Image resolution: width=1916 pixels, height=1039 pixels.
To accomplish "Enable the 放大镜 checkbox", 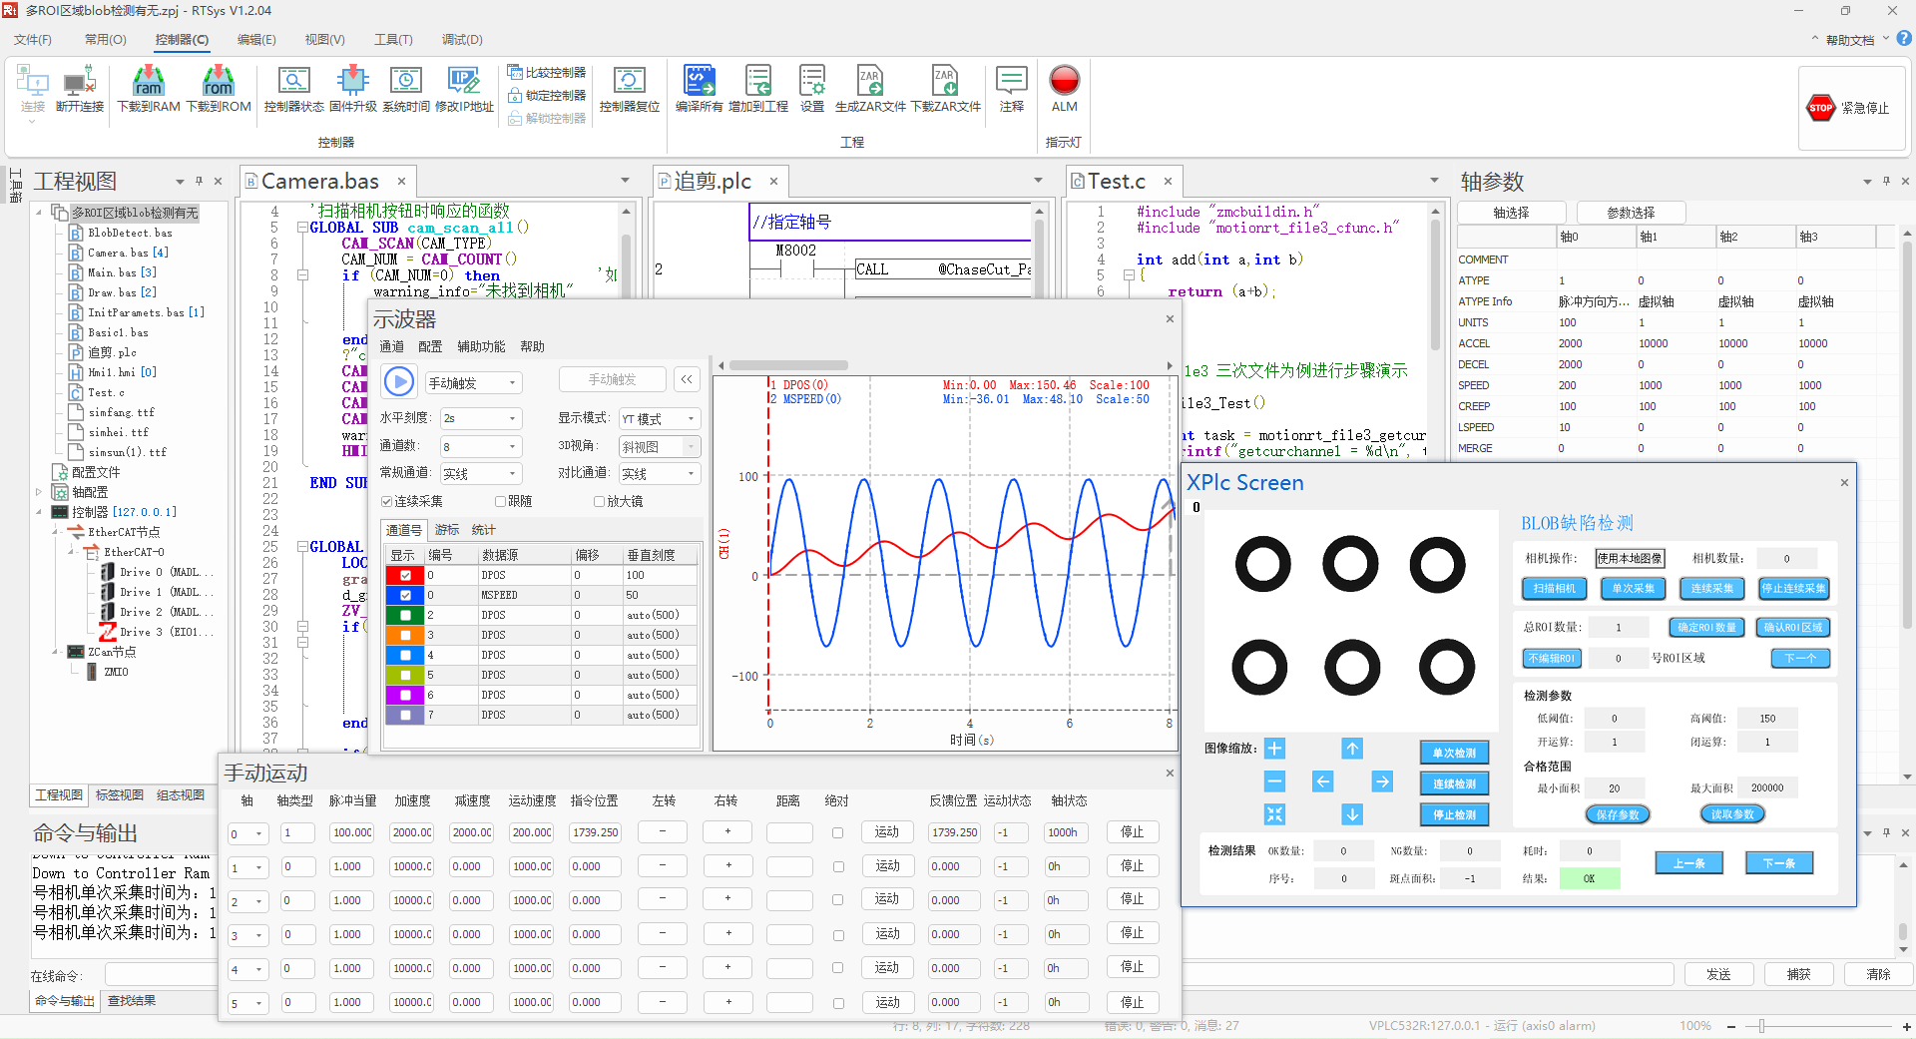I will coord(599,502).
